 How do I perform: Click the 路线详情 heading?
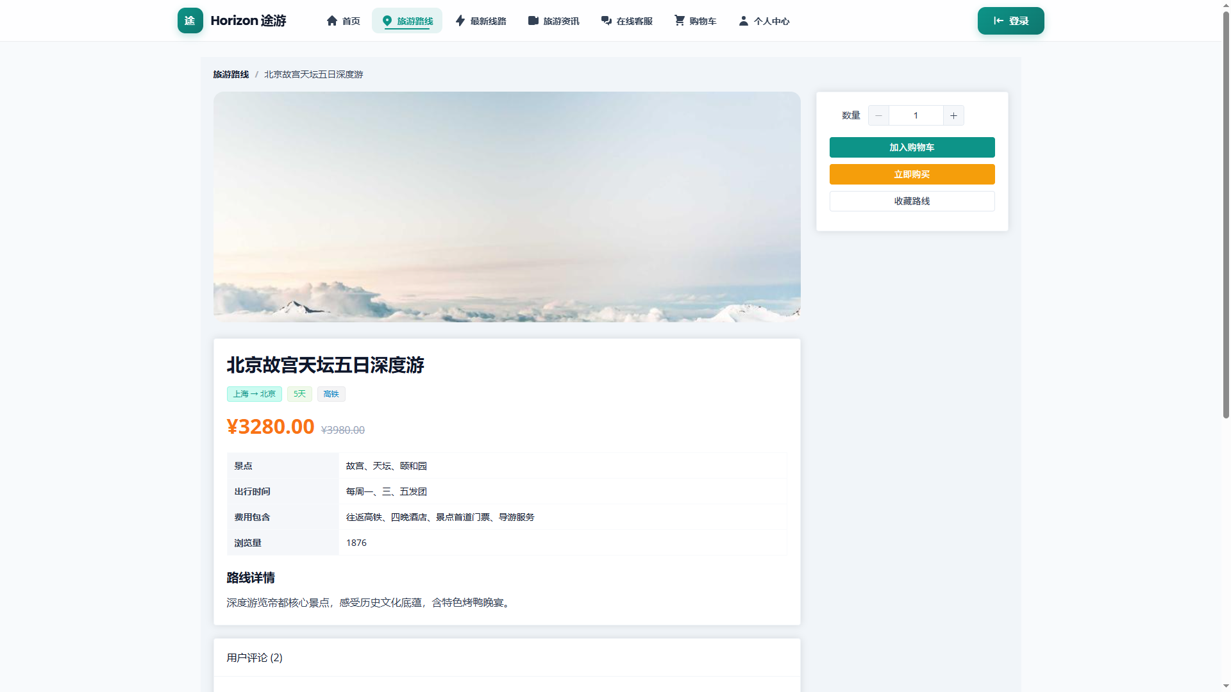(x=251, y=578)
